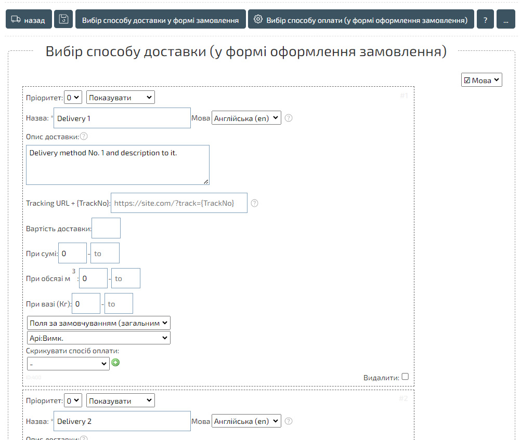This screenshot has width=521, height=440.
Task: Click help icon next to Tracking URL field
Action: [x=255, y=203]
